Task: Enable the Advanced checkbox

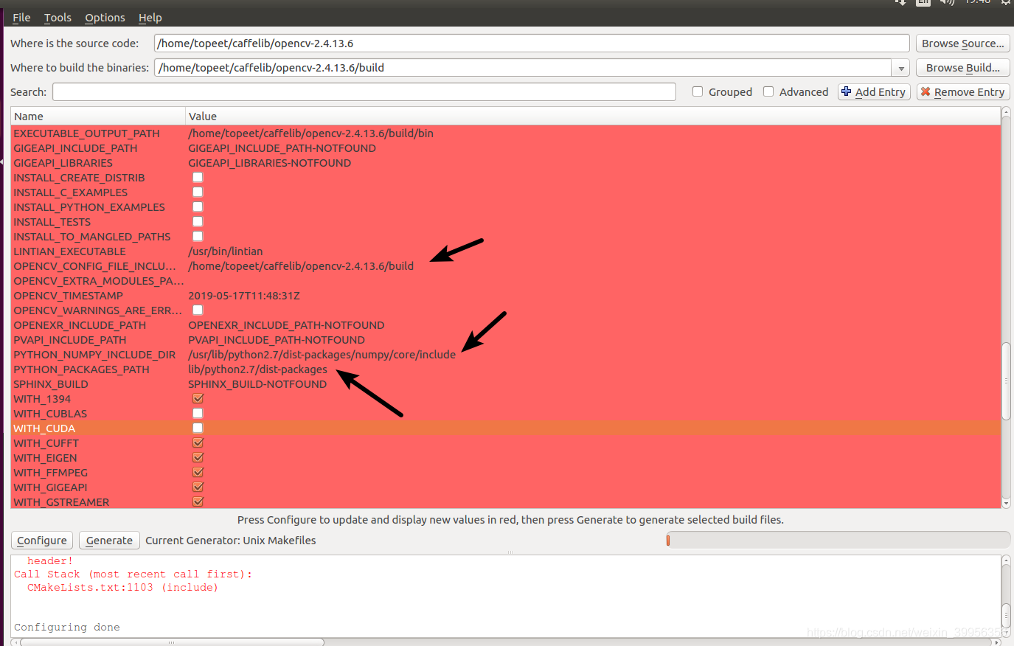Action: click(768, 91)
